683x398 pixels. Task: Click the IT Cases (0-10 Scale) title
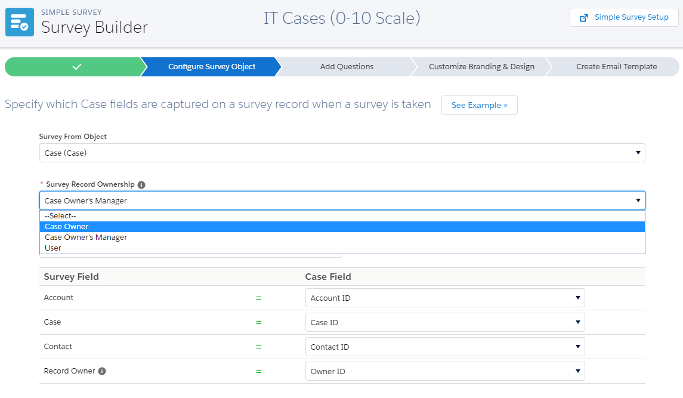pos(342,18)
